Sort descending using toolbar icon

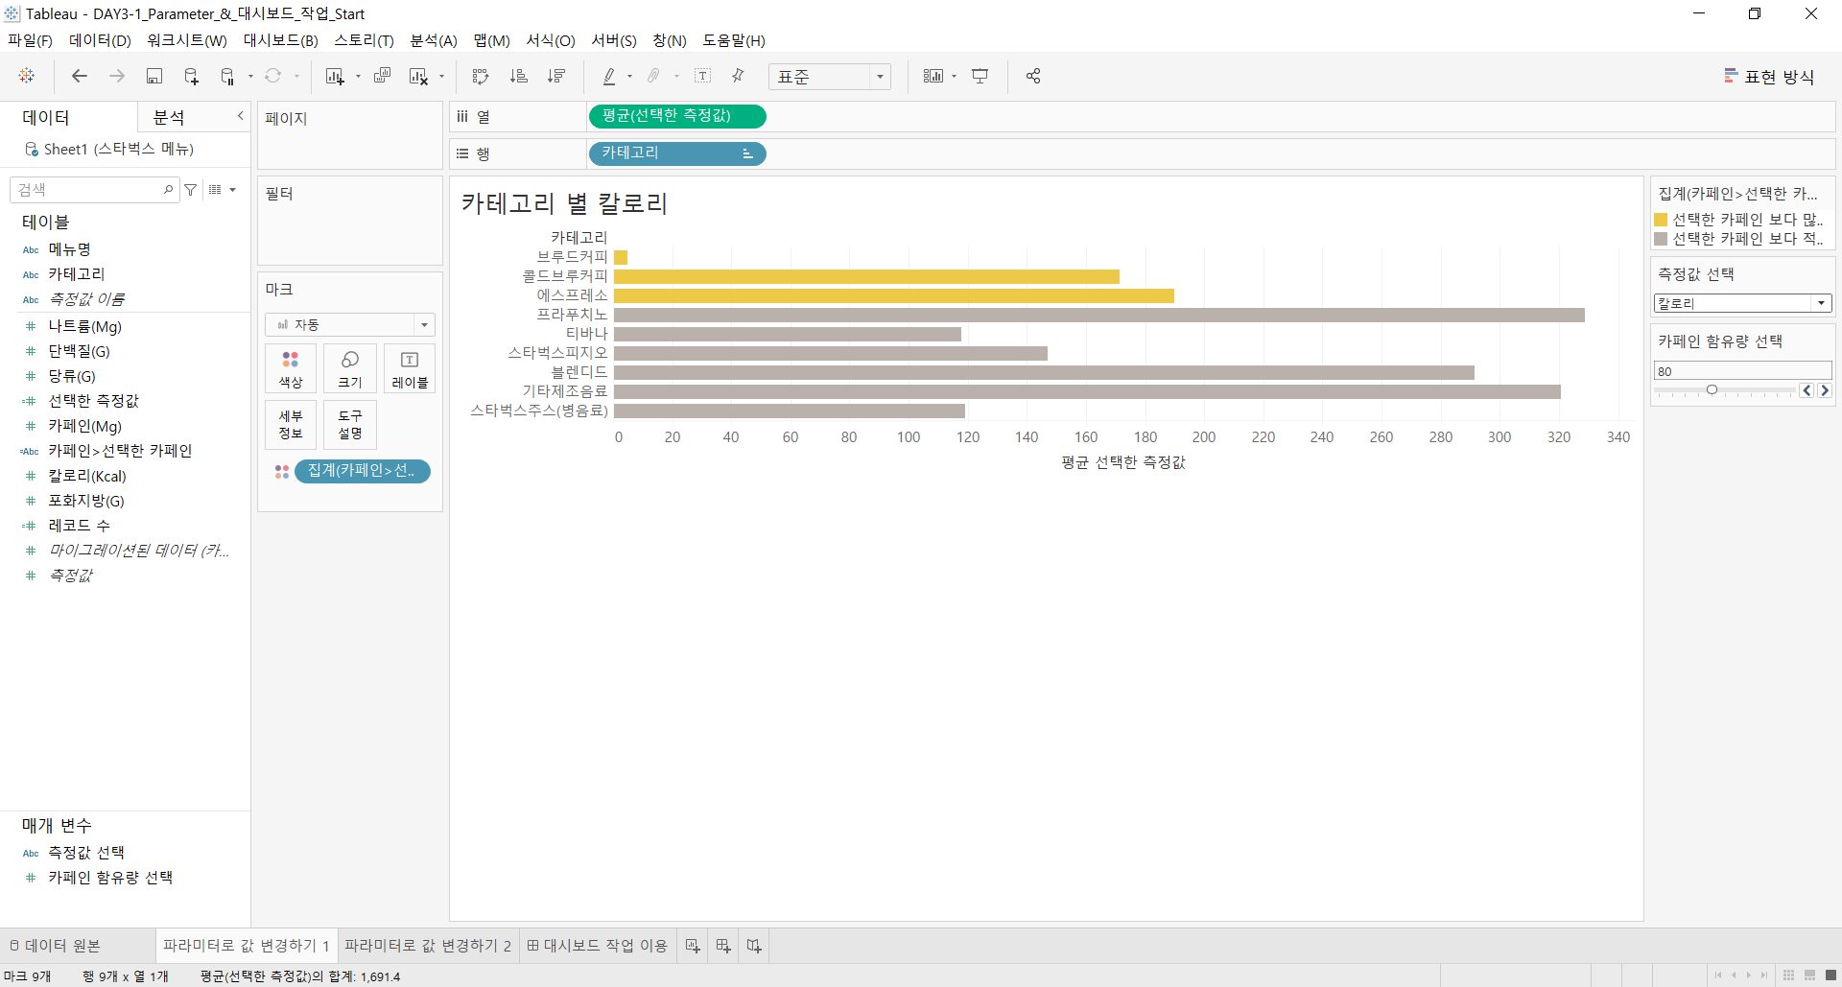[556, 76]
